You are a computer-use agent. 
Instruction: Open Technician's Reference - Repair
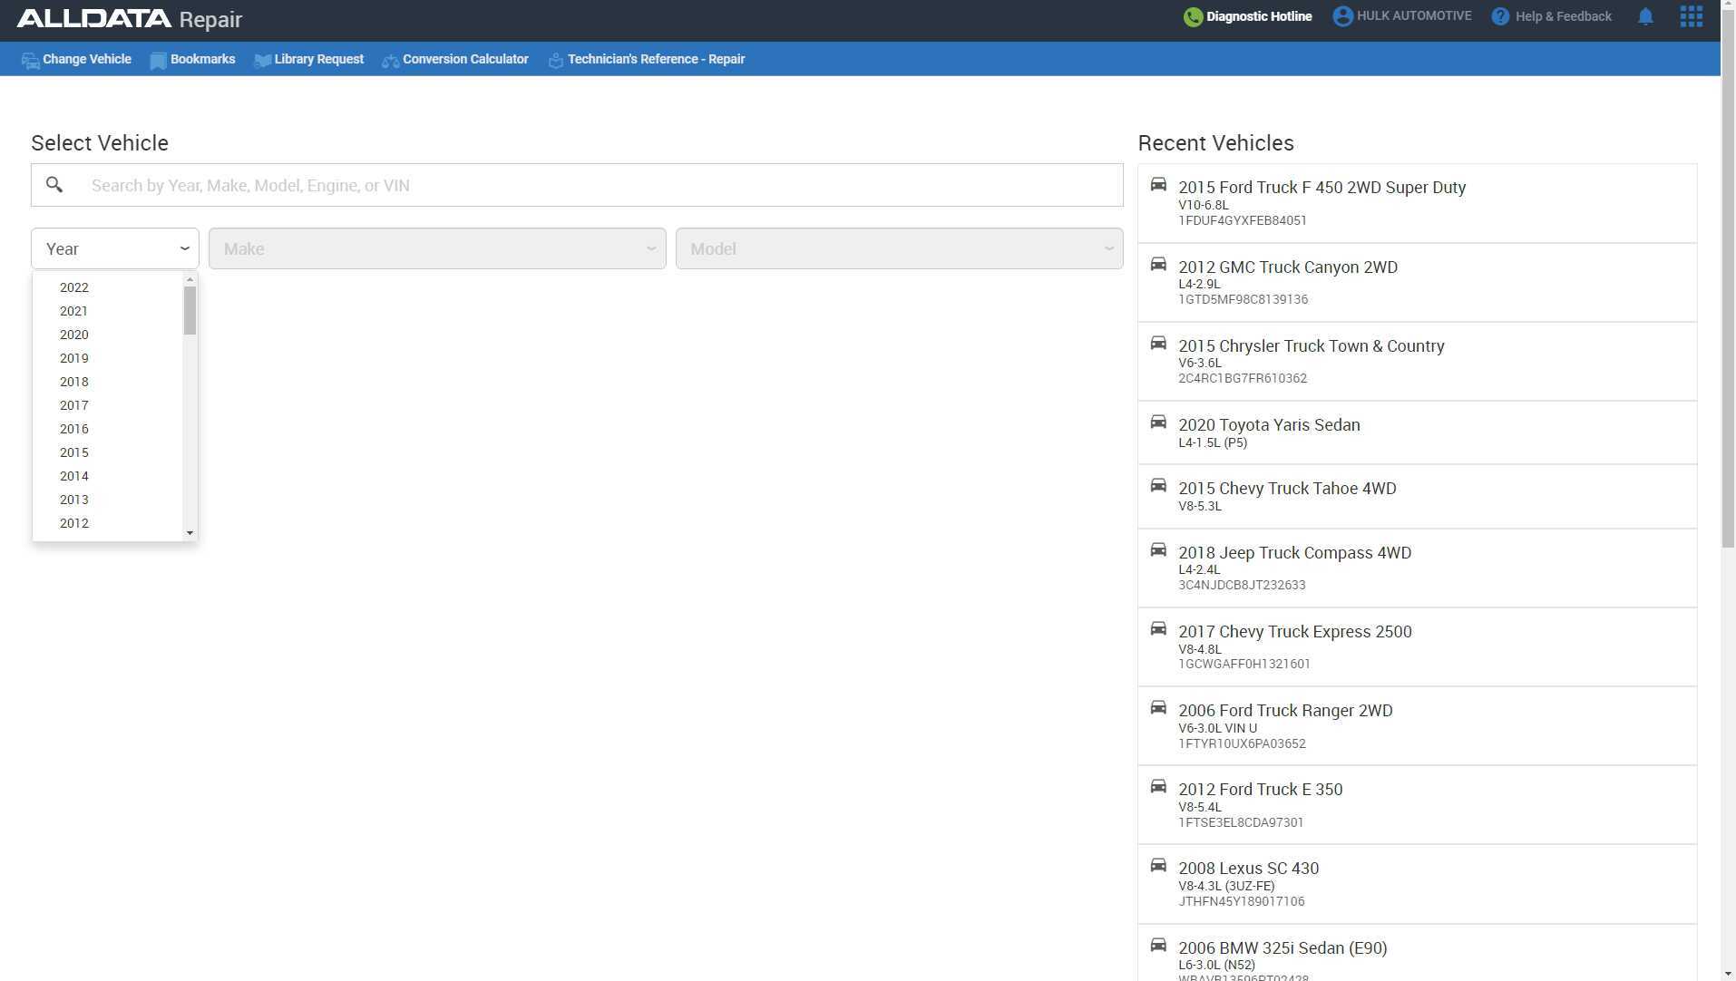pos(647,60)
